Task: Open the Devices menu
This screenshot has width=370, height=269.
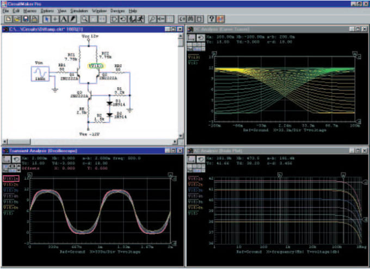Action: tap(118, 11)
